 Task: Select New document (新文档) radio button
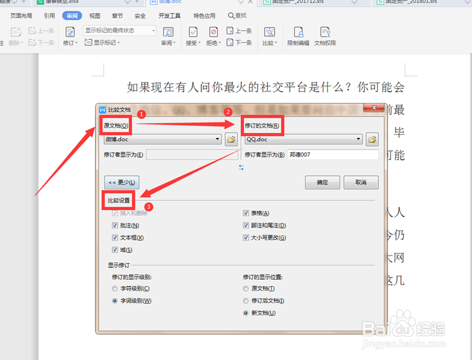[246, 313]
